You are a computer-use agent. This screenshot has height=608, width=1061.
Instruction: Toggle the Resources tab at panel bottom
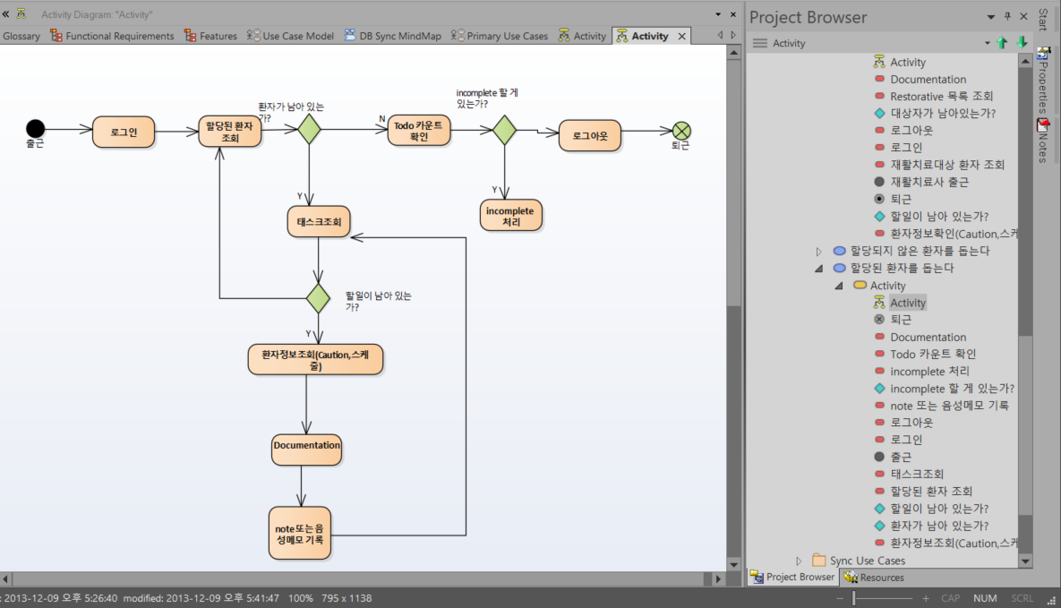tap(874, 578)
